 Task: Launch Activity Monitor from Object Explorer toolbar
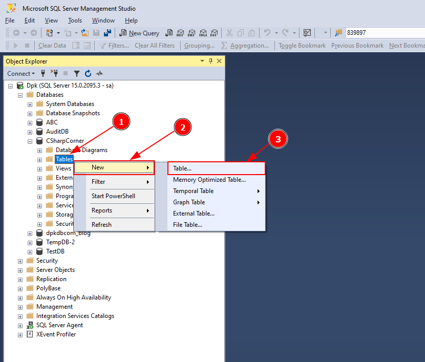point(99,73)
